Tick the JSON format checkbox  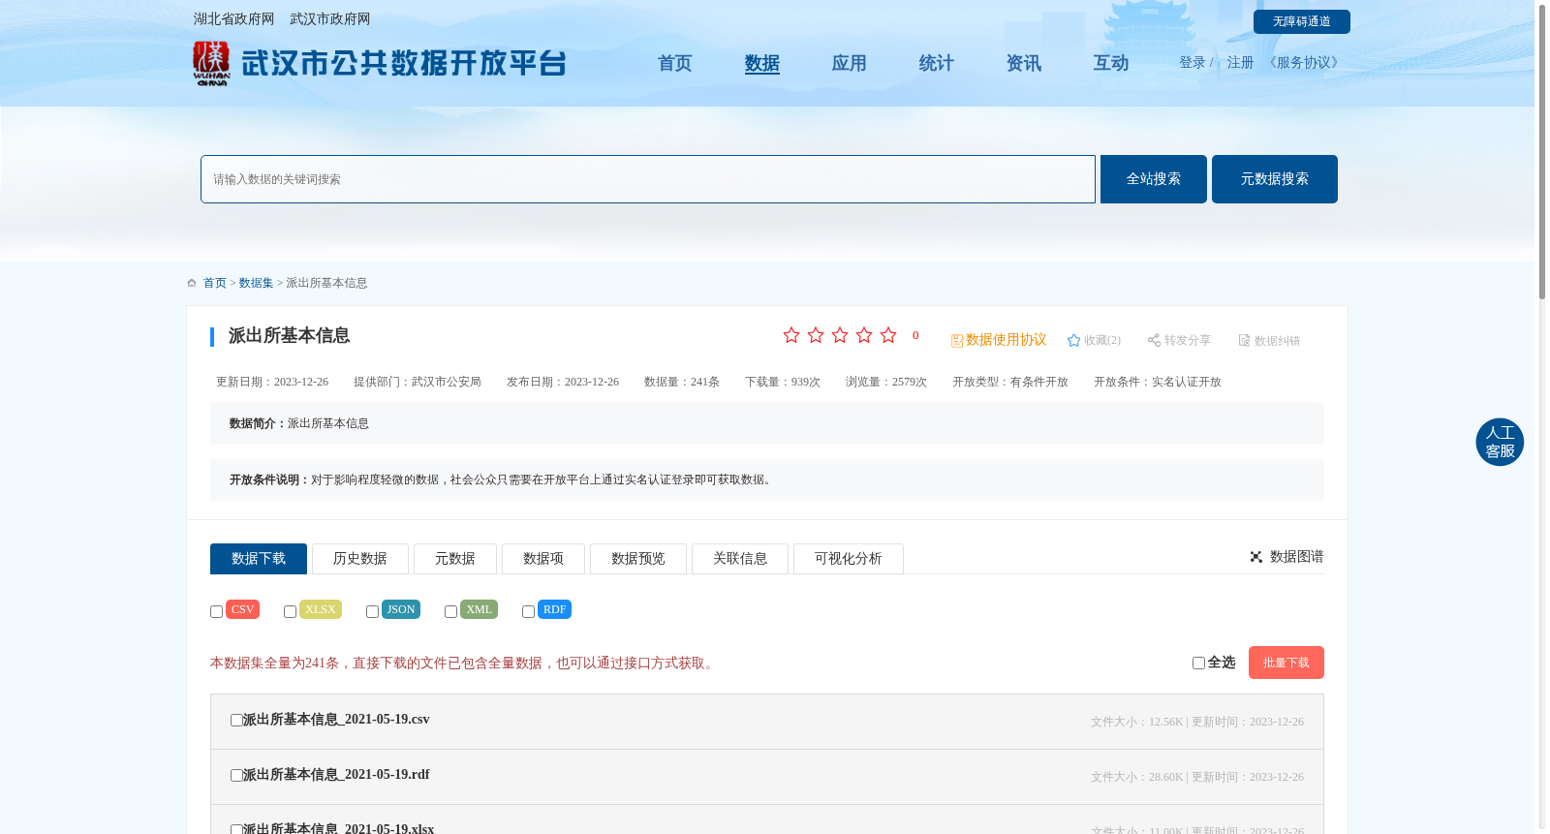point(372,611)
